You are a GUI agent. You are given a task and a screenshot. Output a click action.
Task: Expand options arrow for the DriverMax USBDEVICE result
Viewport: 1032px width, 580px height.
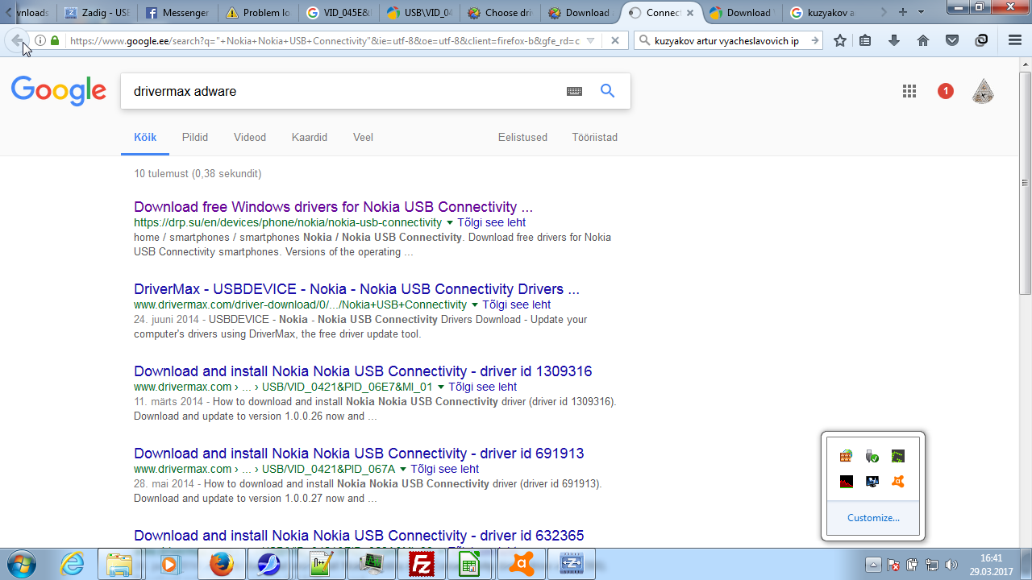pyautogui.click(x=475, y=304)
